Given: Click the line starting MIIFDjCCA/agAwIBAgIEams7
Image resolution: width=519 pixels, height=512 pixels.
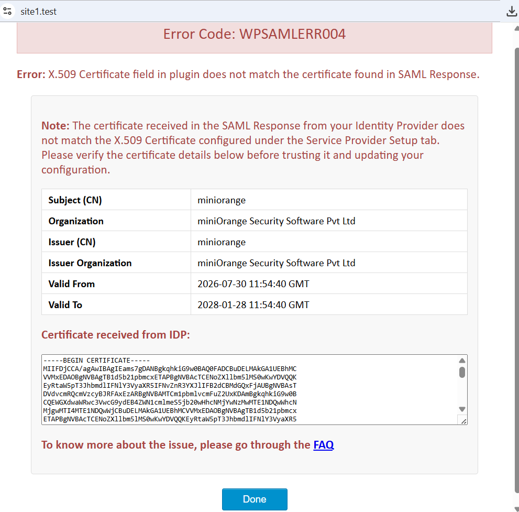Looking at the screenshot, I should click(x=170, y=368).
